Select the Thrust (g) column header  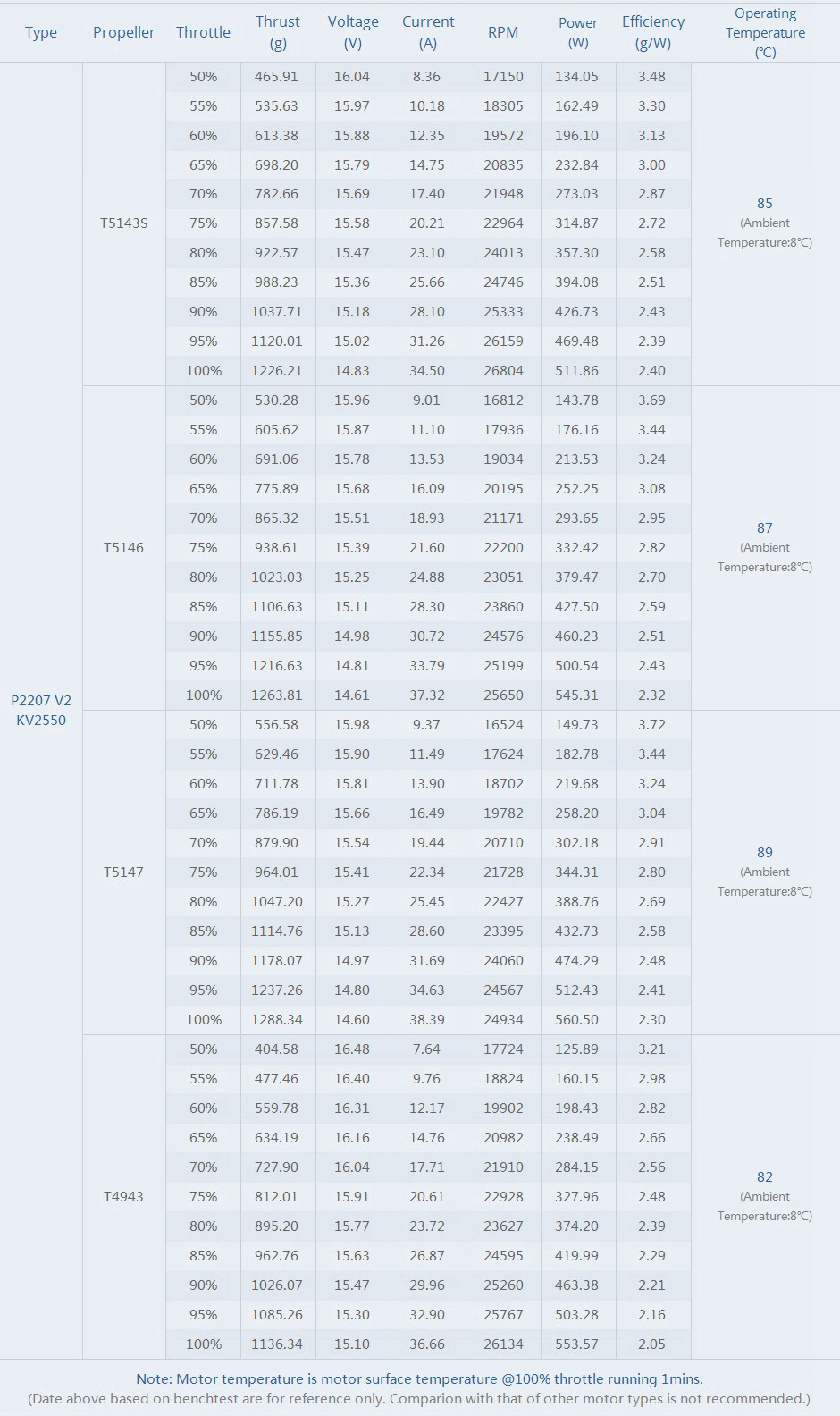(x=277, y=32)
